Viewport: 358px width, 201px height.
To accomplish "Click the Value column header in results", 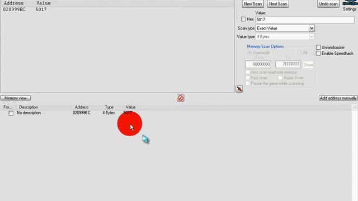I will tap(44, 3).
